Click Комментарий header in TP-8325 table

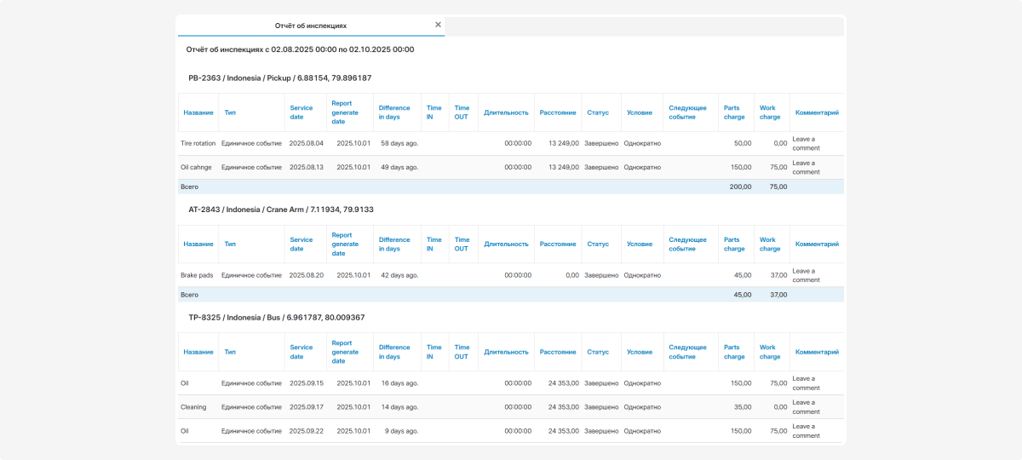(x=817, y=352)
